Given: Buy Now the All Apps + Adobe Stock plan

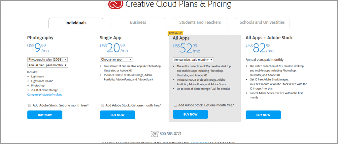Looking at the screenshot, I should tap(263, 115).
